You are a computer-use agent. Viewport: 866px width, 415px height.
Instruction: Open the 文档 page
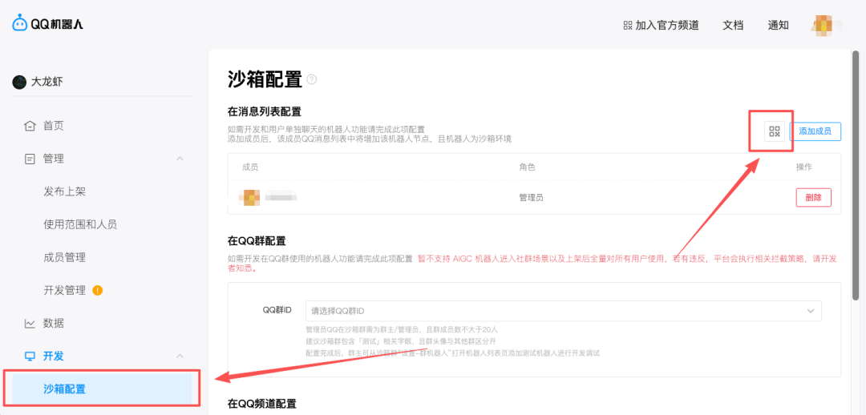(733, 25)
